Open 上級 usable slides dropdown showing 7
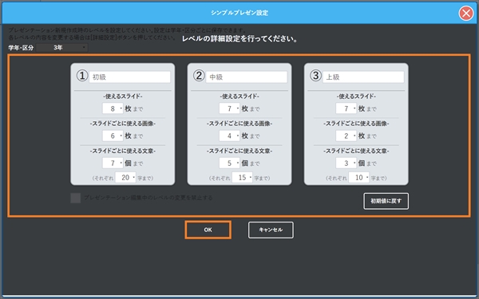The image size is (479, 299). [346, 108]
